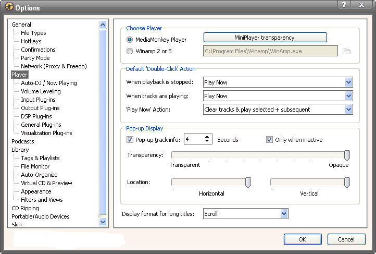Toggle the Only when inactive checkbox
The width and height of the screenshot is (376, 254).
coord(269,140)
